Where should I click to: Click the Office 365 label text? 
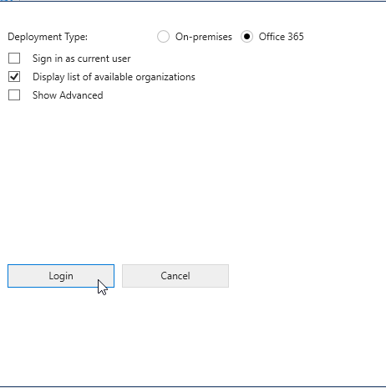(282, 37)
